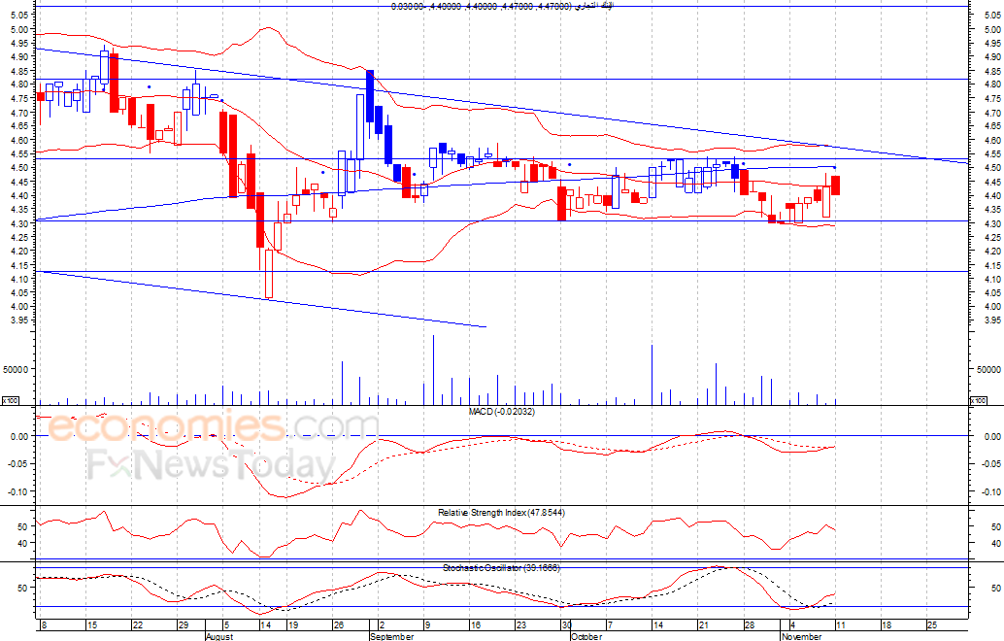Select the Relative Strength Index (47.8544) label
Image resolution: width=1004 pixels, height=641 pixels.
501,512
